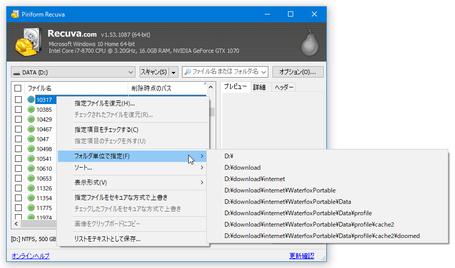Click the green status dot for 10653
The image size is (455, 268).
click(x=31, y=178)
